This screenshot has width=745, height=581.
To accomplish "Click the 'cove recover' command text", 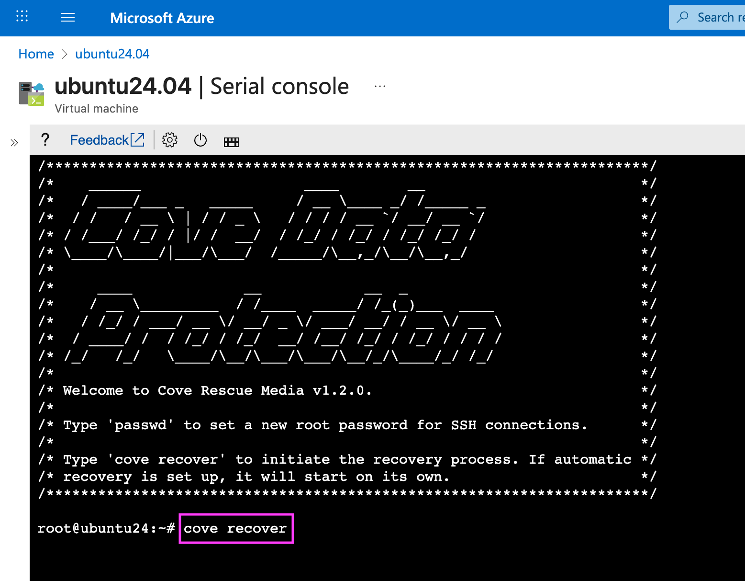I will tap(235, 529).
